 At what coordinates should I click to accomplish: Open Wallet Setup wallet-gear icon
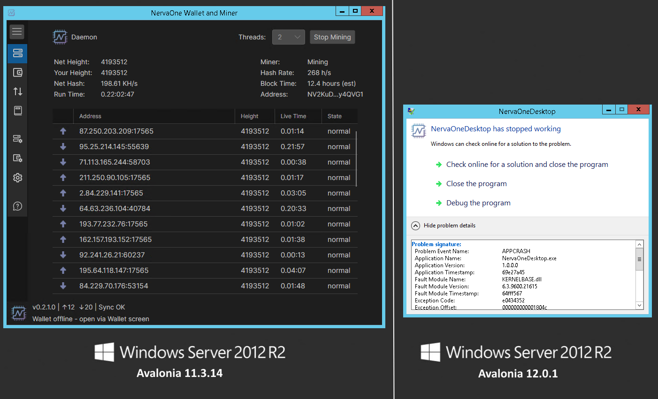pos(17,158)
